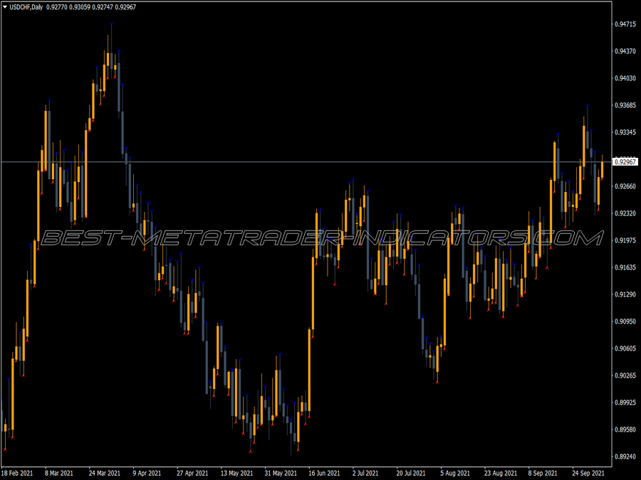Click the 20 Jul 2021 date label
This screenshot has height=480, width=641.
point(411,473)
